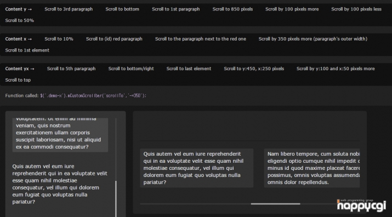392x217 pixels.
Task: Select 'Scroll to last element' link
Action: pos(189,68)
